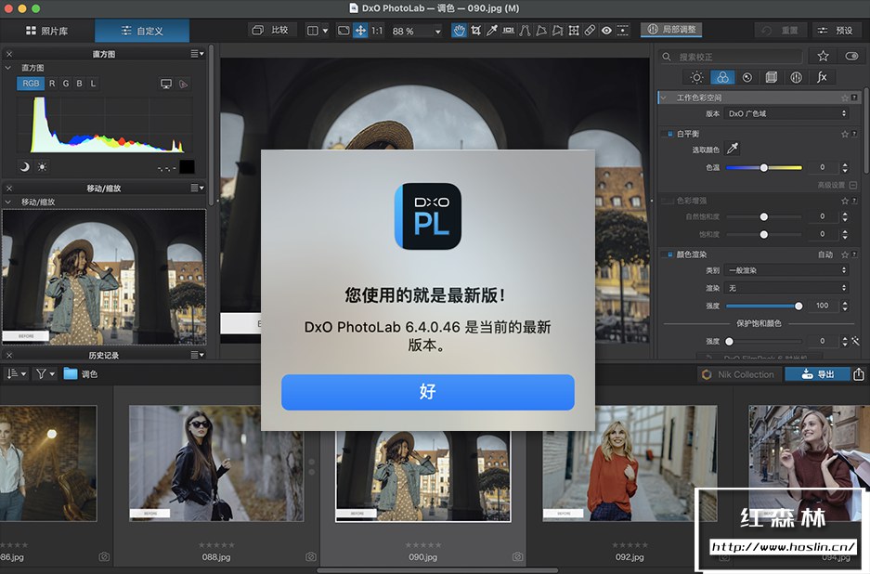Click the share icon next to Export
The width and height of the screenshot is (870, 574).
point(859,374)
